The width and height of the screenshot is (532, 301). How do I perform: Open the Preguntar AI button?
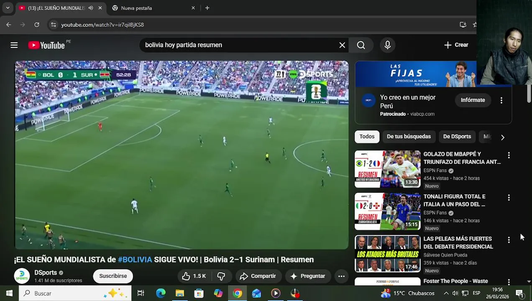click(x=307, y=276)
